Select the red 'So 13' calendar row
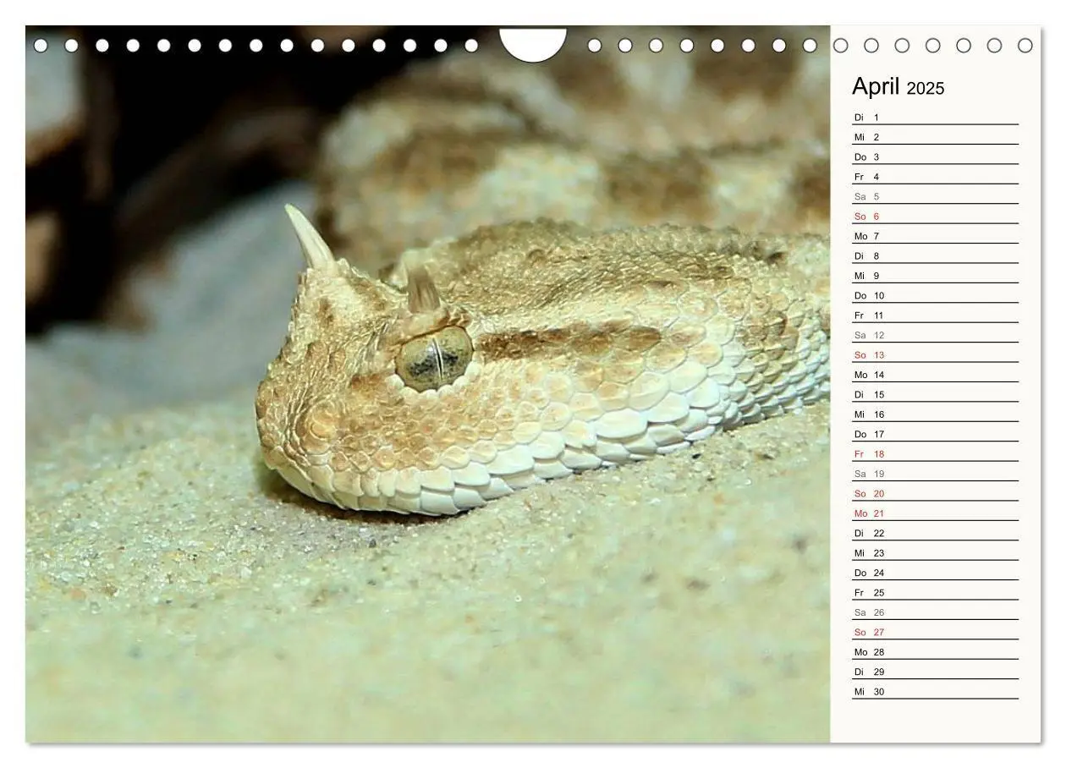The image size is (1066, 768). point(935,354)
